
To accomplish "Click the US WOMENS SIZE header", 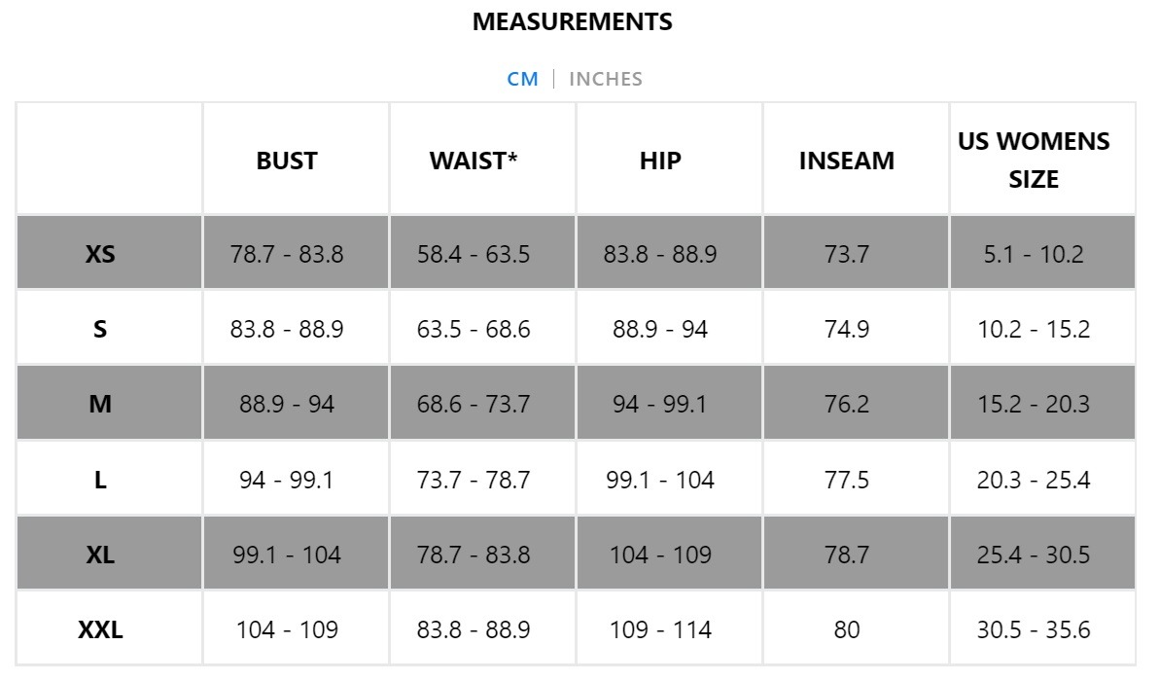I will 1034,160.
